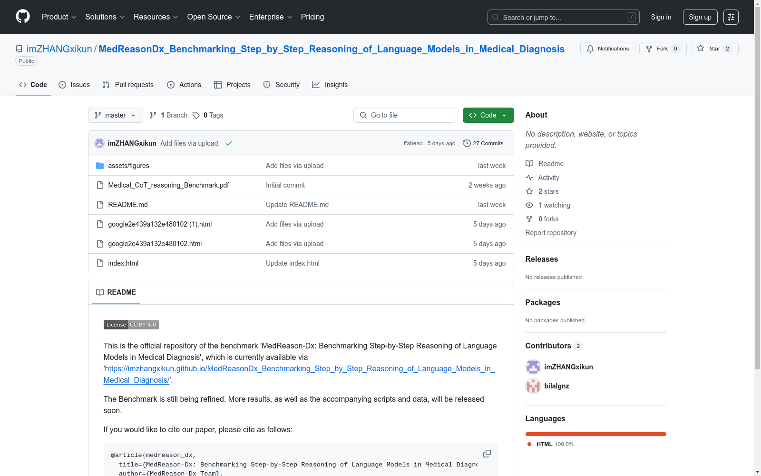Viewport: 761px width, 476px height.
Task: Click the Report repository link
Action: coord(551,233)
